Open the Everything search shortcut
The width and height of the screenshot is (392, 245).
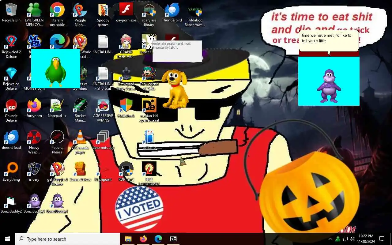point(11,172)
